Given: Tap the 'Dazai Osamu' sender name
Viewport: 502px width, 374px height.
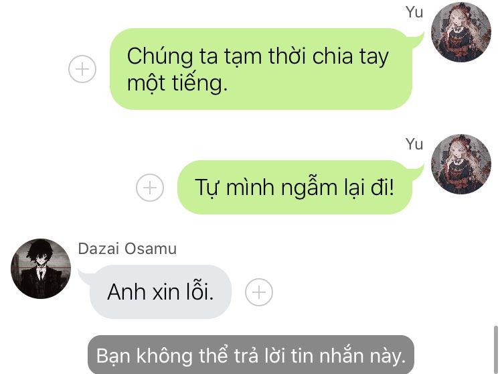Looking at the screenshot, I should click(127, 249).
